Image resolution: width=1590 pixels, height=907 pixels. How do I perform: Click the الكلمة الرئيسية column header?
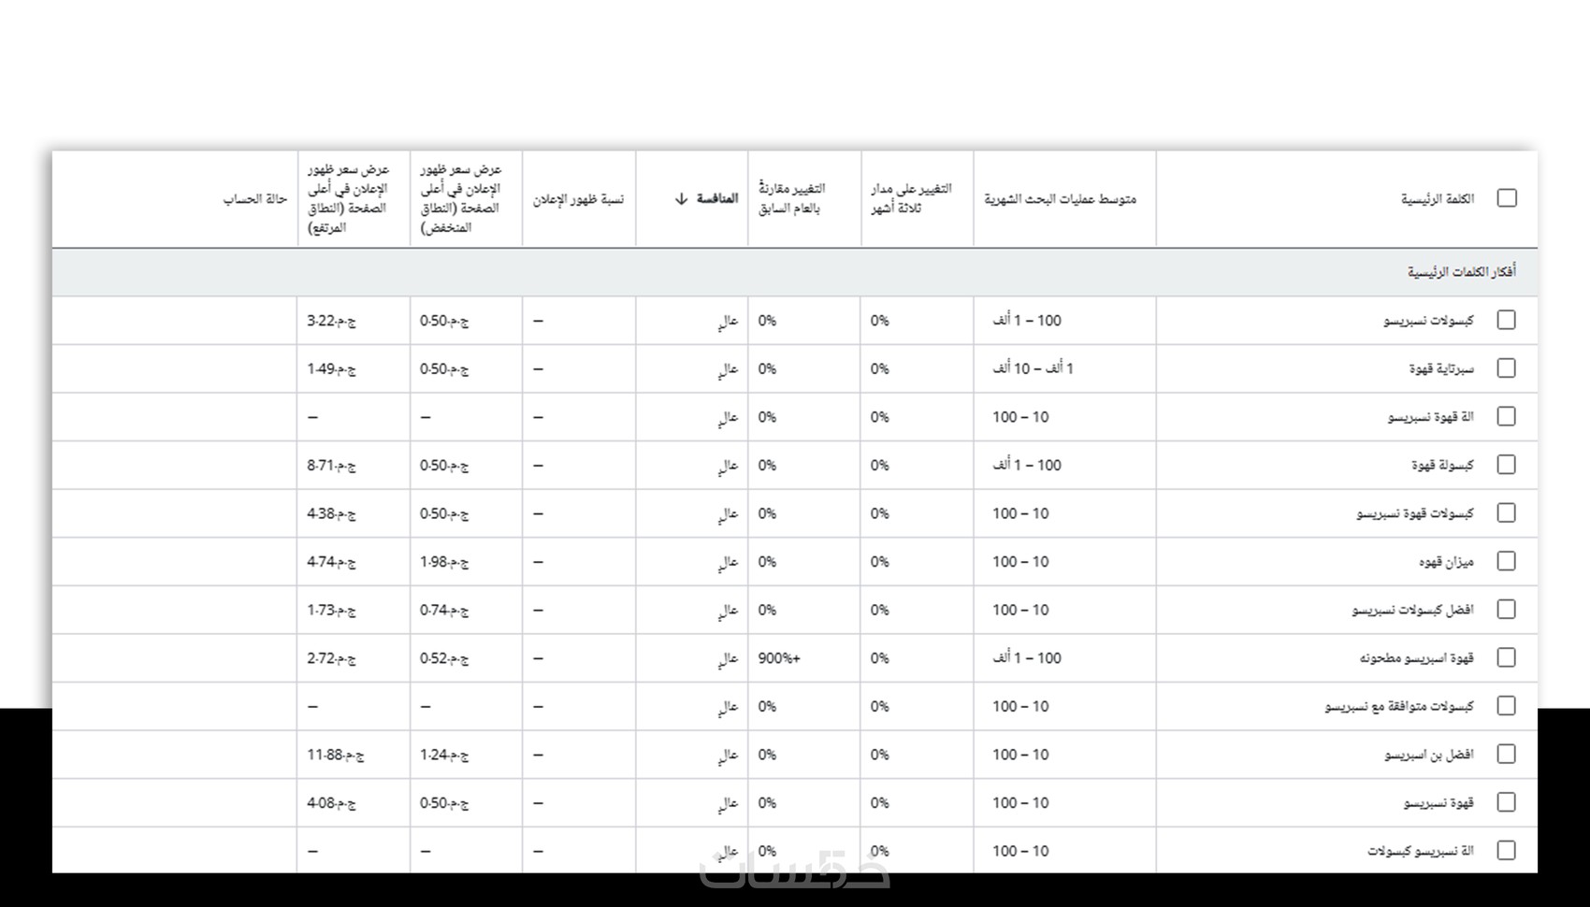point(1437,199)
